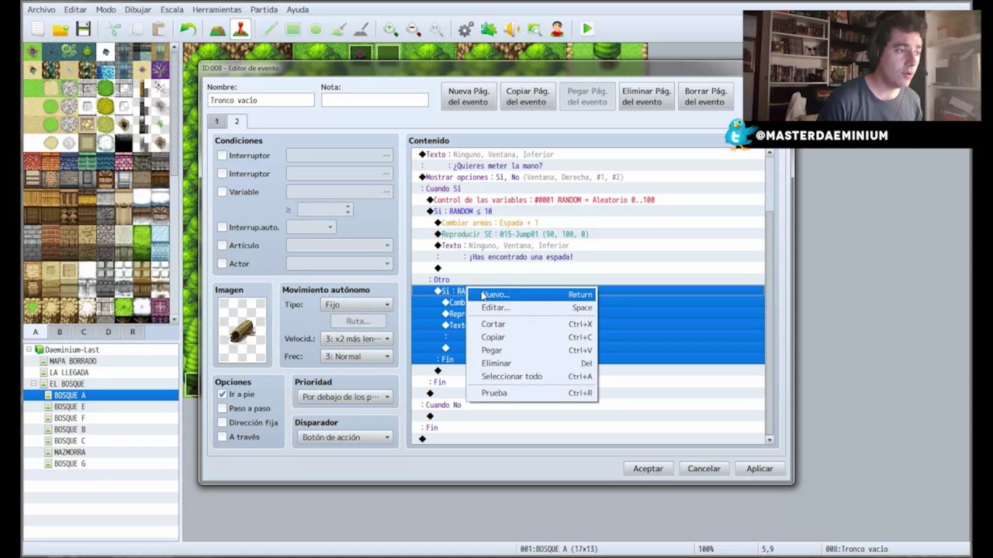Open the Plugin Manager puzzle icon
Screen dimensions: 993x558
pos(489,29)
